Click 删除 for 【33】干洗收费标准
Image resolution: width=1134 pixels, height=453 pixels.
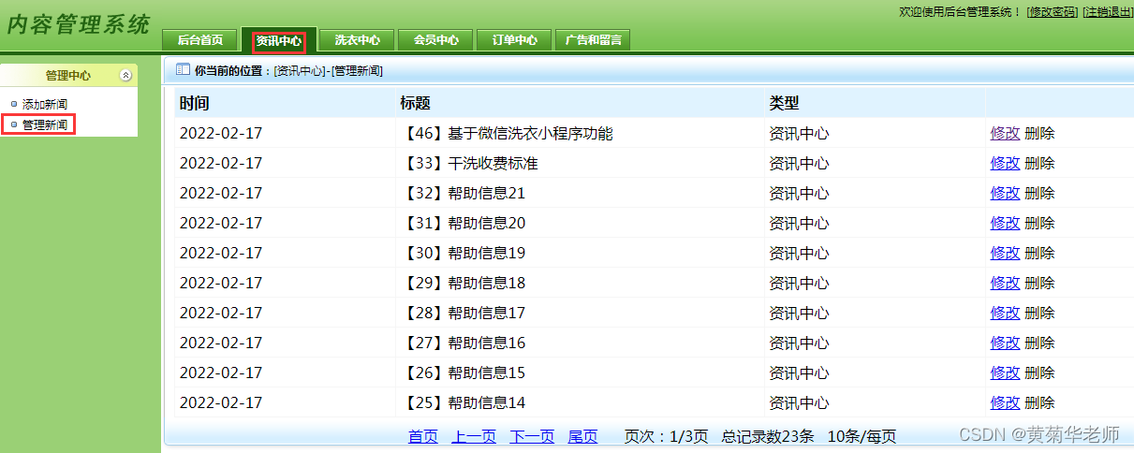coord(1039,163)
